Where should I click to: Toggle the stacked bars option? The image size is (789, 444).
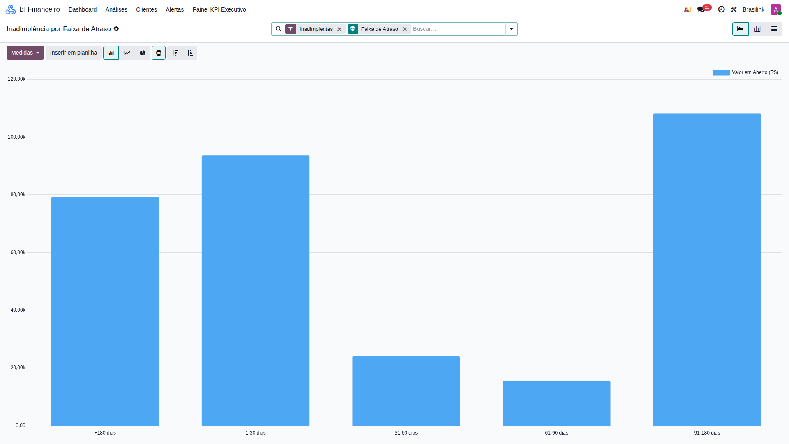tap(159, 53)
